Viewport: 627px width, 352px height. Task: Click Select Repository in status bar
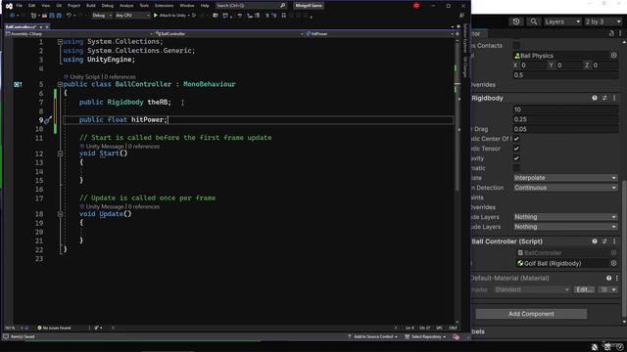pyautogui.click(x=425, y=336)
